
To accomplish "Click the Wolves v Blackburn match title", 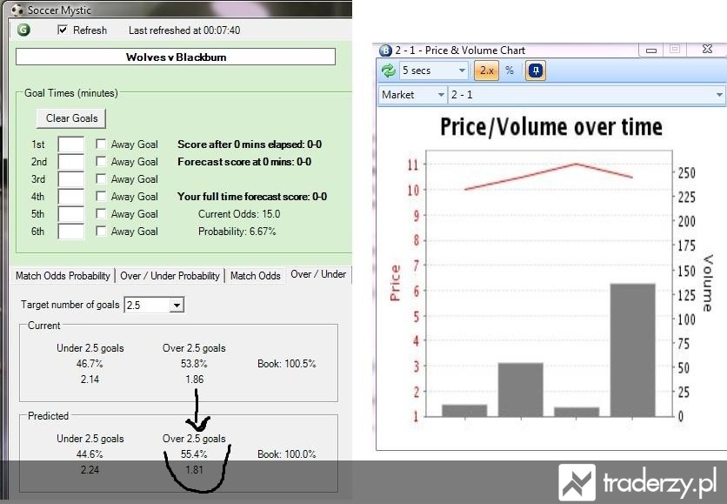I will (x=176, y=57).
